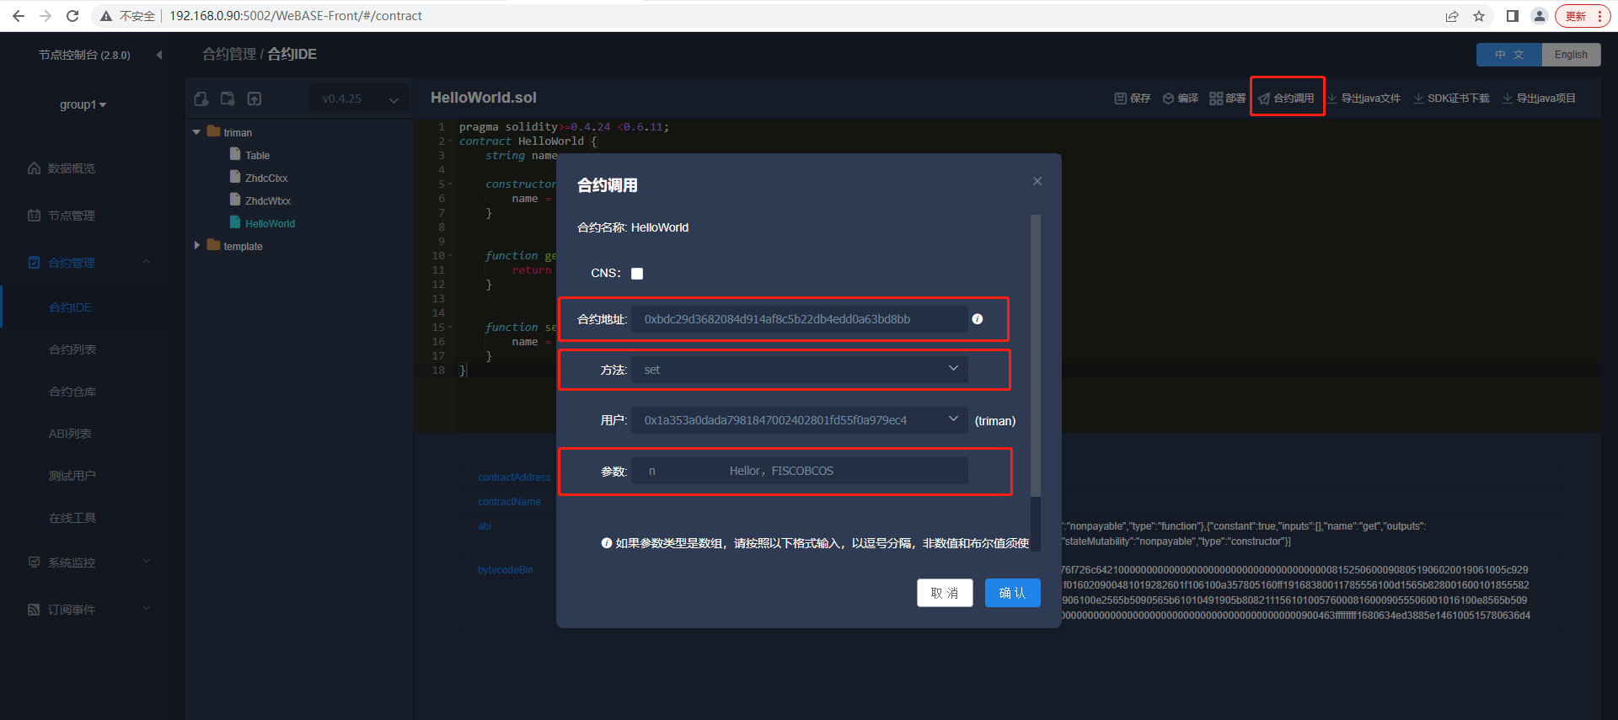Click the browser forward arrow
1618x720 pixels.
(46, 16)
